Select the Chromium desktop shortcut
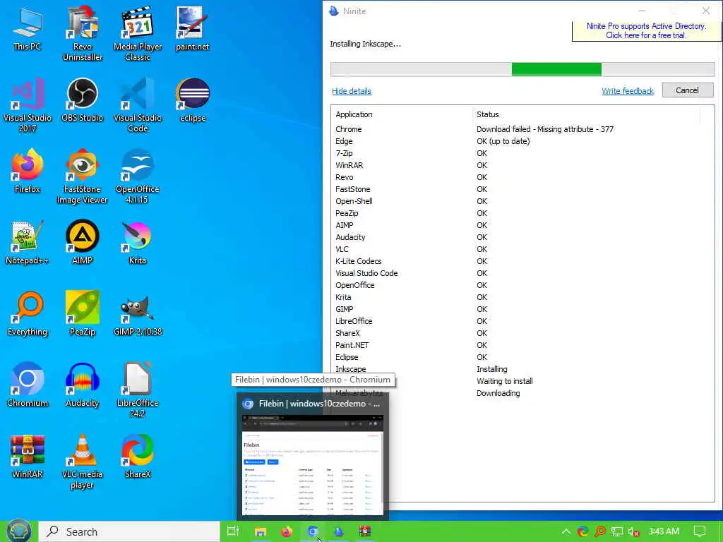 28,385
